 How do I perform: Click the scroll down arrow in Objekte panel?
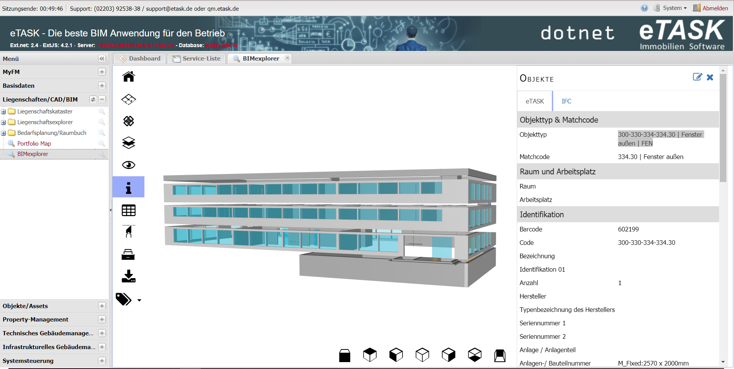click(723, 362)
